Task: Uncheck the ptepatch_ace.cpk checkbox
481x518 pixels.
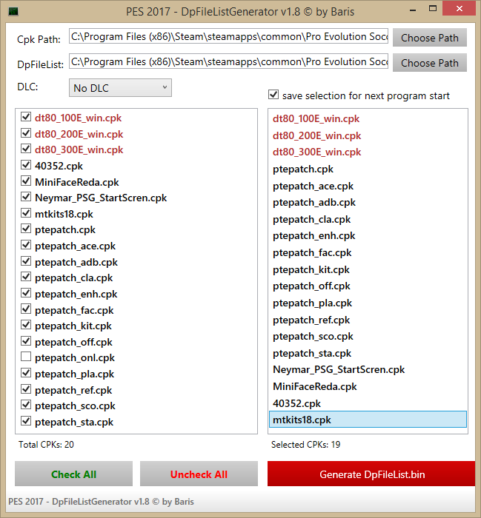Action: (26, 245)
